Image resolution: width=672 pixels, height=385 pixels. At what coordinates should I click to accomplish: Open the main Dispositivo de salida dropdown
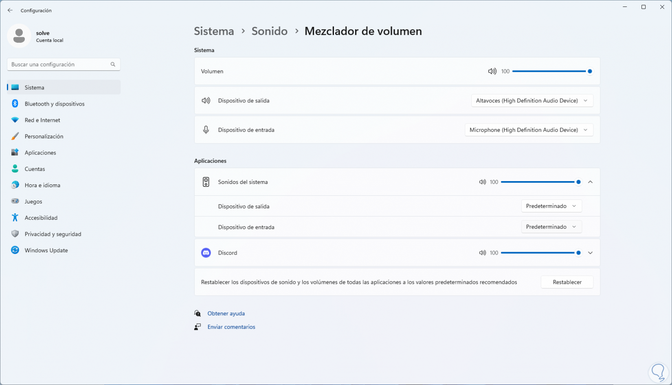pyautogui.click(x=531, y=101)
